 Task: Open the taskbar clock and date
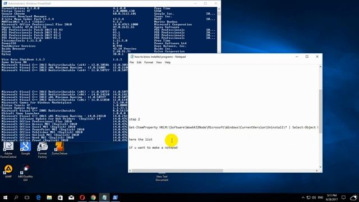point(332,198)
